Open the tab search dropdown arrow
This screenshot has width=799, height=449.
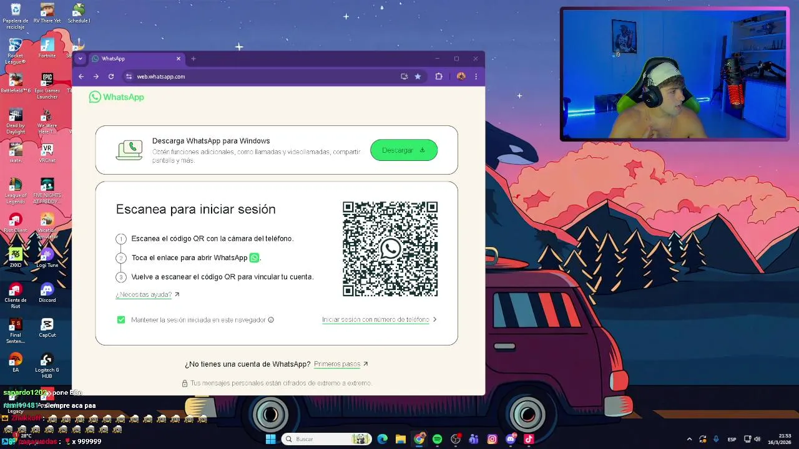pyautogui.click(x=80, y=59)
